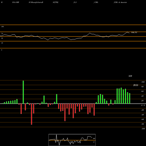Click the last green bar in the histogram

130,98
